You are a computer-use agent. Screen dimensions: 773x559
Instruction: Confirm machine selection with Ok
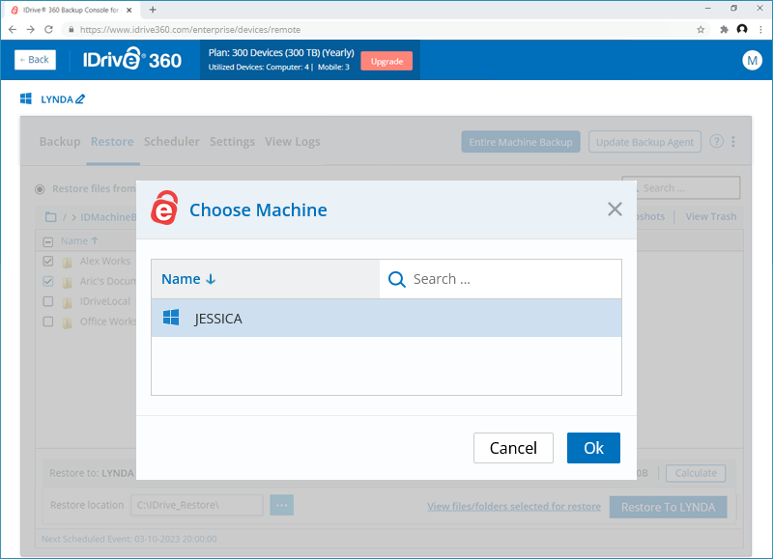click(x=593, y=448)
